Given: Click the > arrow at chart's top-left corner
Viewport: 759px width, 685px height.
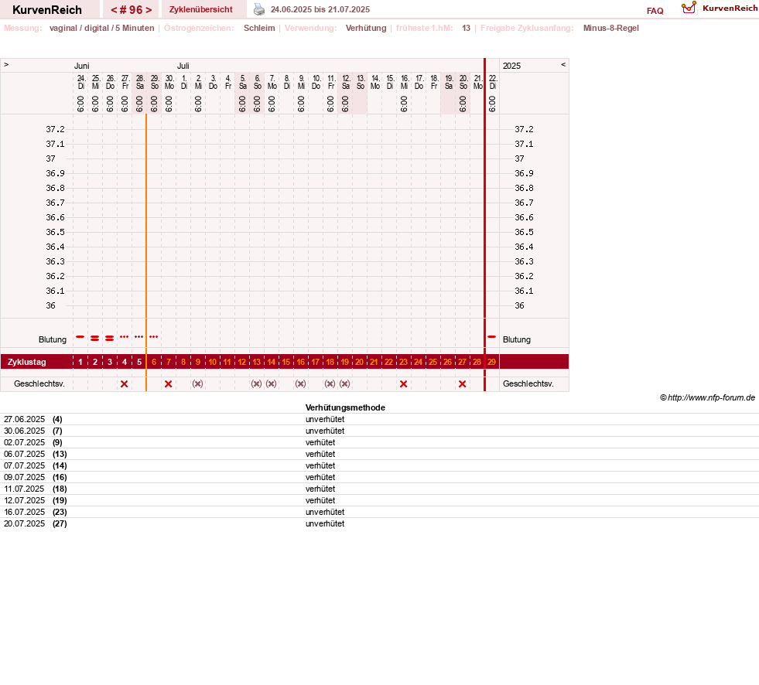Looking at the screenshot, I should coord(6,64).
